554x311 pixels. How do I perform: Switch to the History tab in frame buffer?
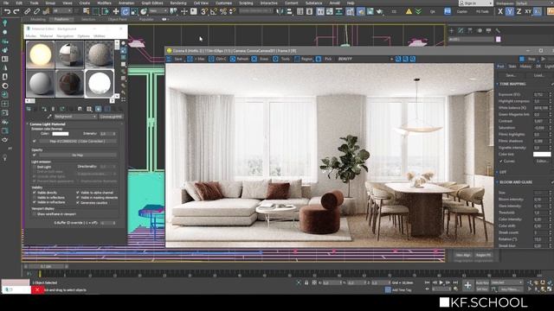pos(525,67)
